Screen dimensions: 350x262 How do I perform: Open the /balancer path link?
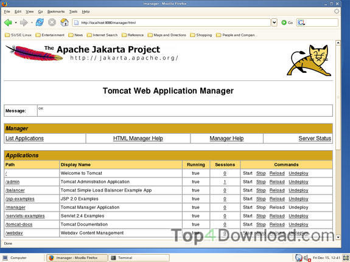coord(15,190)
